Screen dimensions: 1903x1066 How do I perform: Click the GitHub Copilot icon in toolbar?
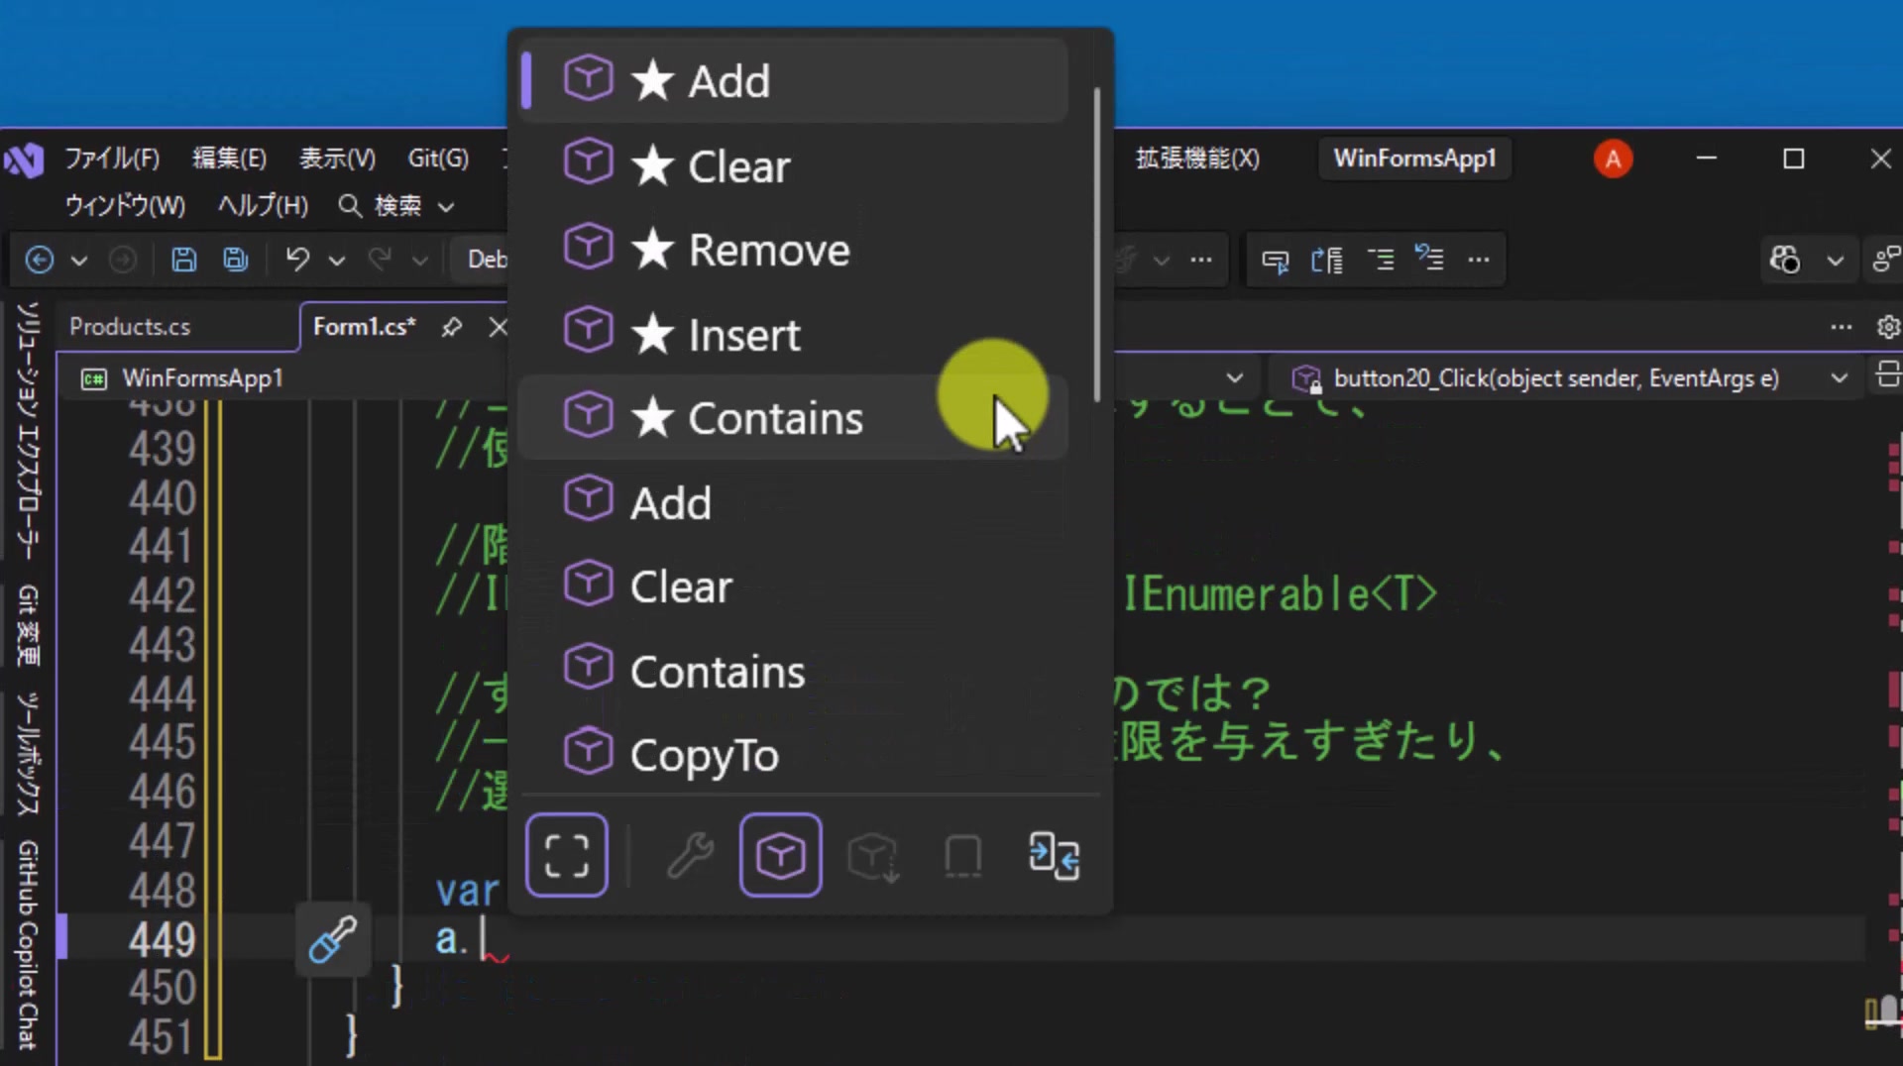(1785, 260)
